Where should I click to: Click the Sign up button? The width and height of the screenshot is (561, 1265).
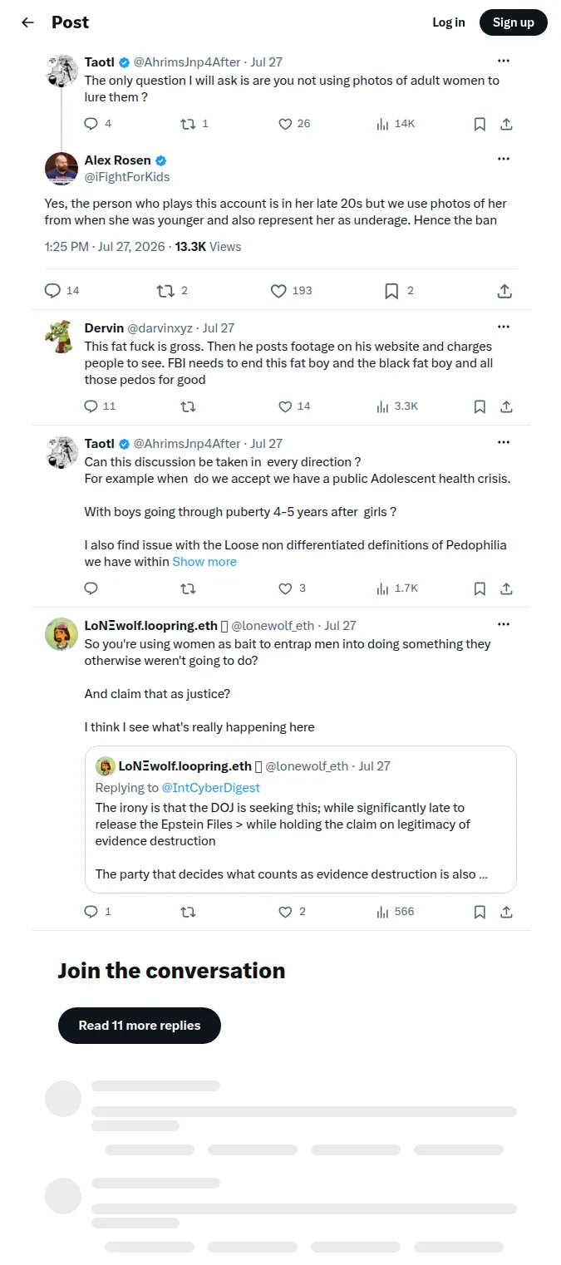click(514, 22)
